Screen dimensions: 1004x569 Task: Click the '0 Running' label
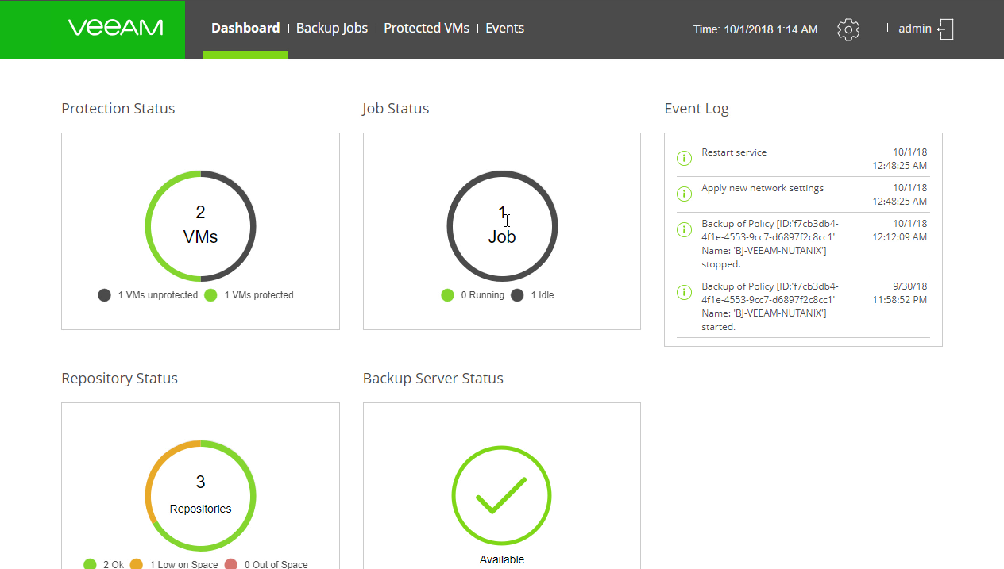482,295
